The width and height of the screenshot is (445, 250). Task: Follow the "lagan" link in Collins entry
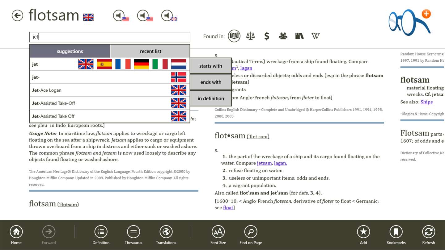click(x=246, y=68)
